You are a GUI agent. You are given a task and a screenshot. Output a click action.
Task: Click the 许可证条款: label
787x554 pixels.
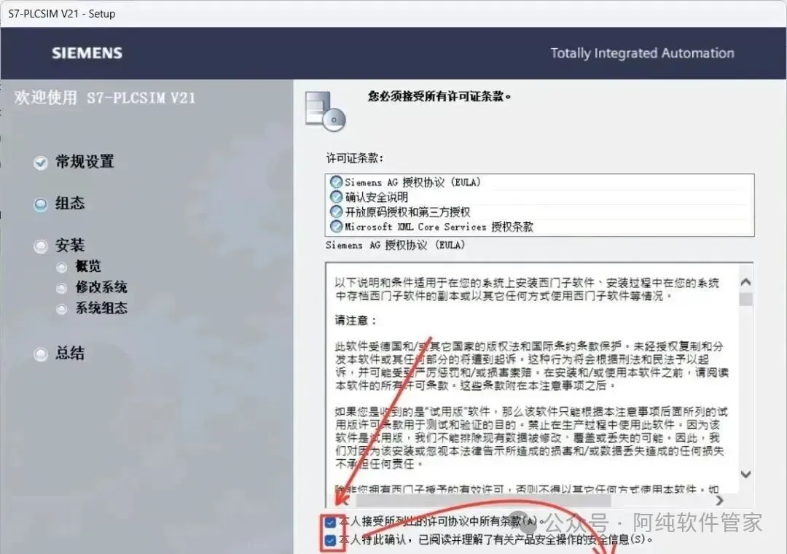coord(355,158)
